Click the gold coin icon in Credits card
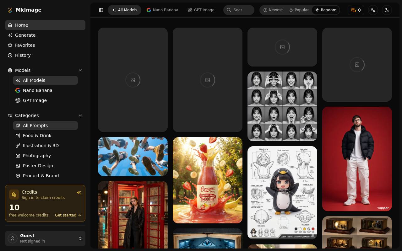402x251 pixels. point(14,195)
